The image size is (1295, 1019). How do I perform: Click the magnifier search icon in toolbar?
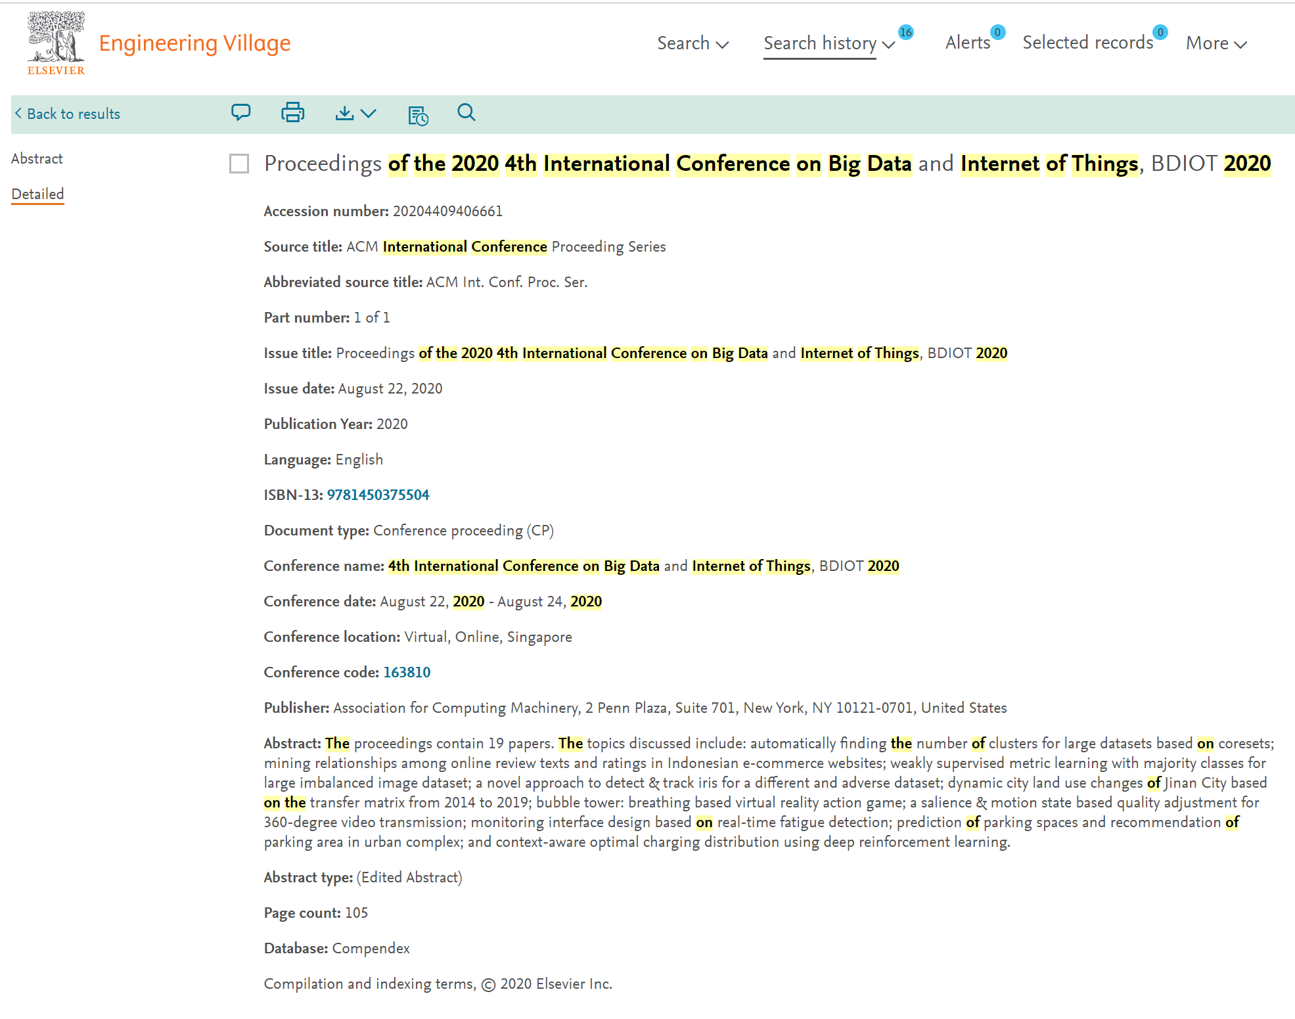pyautogui.click(x=466, y=112)
